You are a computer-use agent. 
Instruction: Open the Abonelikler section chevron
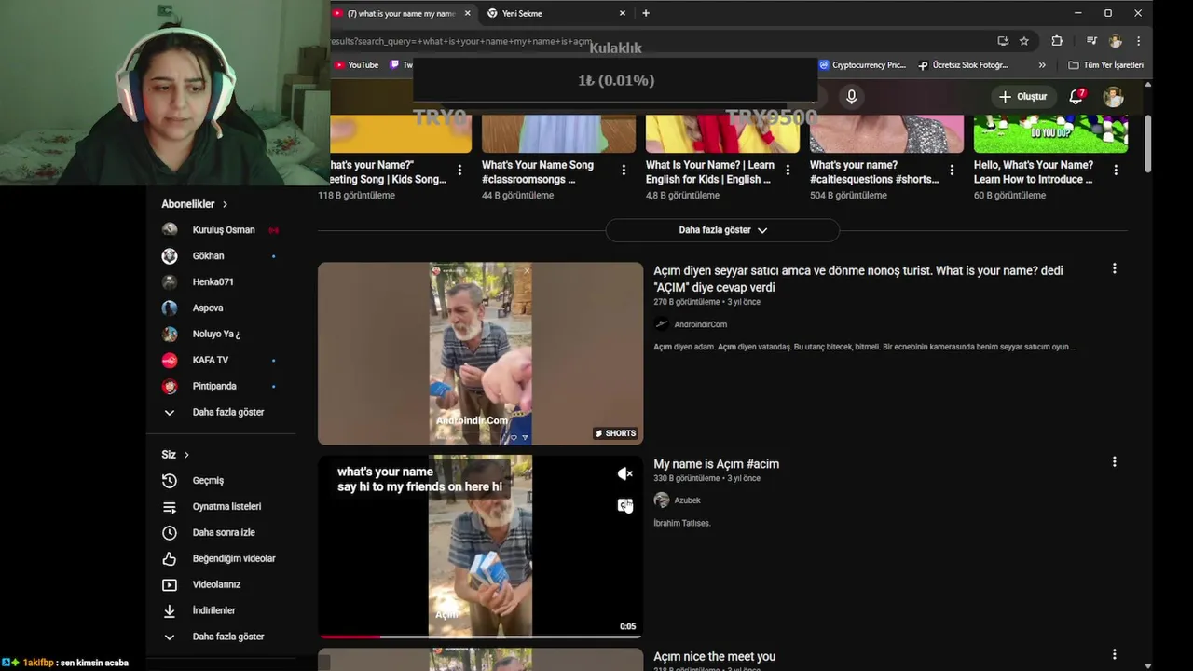point(225,204)
